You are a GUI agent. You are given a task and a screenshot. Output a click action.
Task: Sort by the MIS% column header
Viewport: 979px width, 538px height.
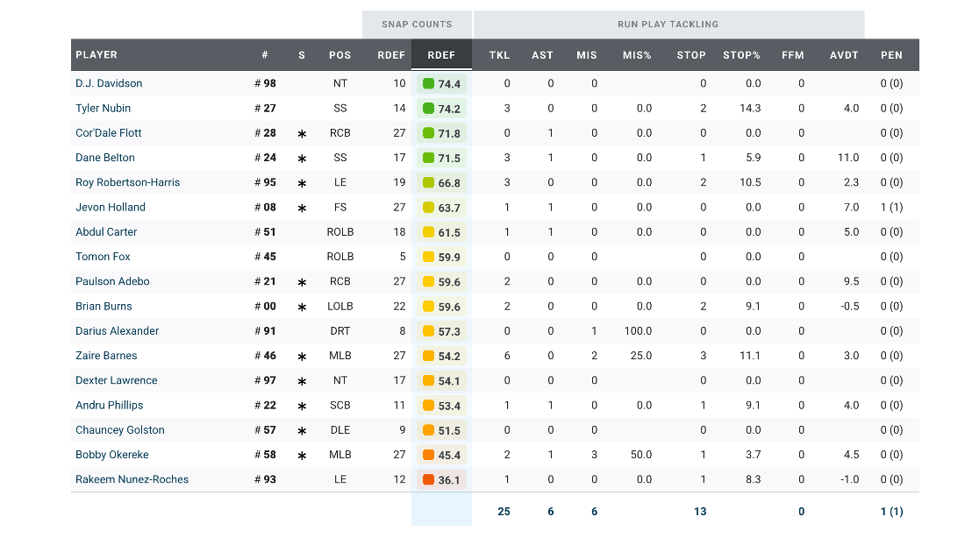coord(637,55)
